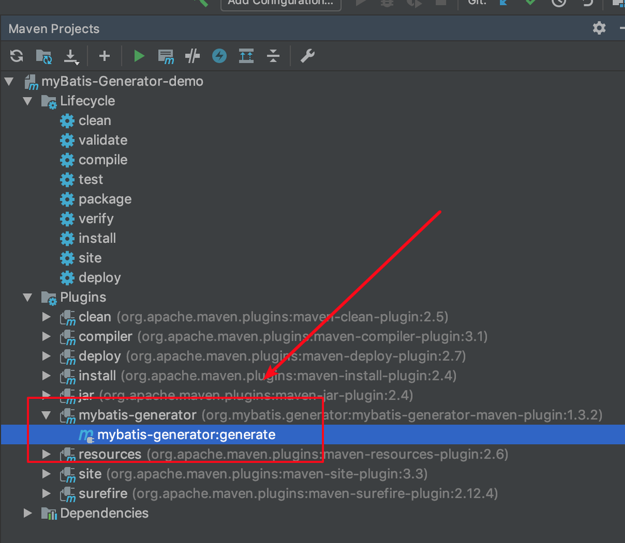Select the site lifecycle goal
This screenshot has width=625, height=543.
click(90, 258)
